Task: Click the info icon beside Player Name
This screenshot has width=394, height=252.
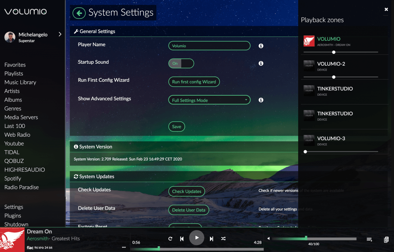Action: coord(261,46)
